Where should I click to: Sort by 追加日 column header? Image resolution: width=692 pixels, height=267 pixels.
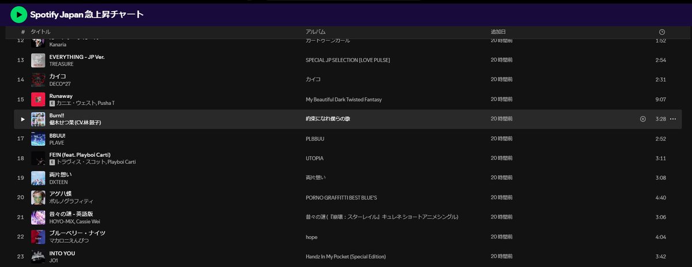click(x=498, y=32)
